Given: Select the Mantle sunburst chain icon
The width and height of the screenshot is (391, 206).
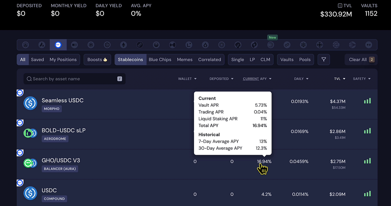Looking at the screenshot, I should 221,45.
